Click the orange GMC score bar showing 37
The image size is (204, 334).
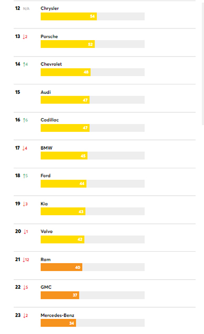coord(60,295)
